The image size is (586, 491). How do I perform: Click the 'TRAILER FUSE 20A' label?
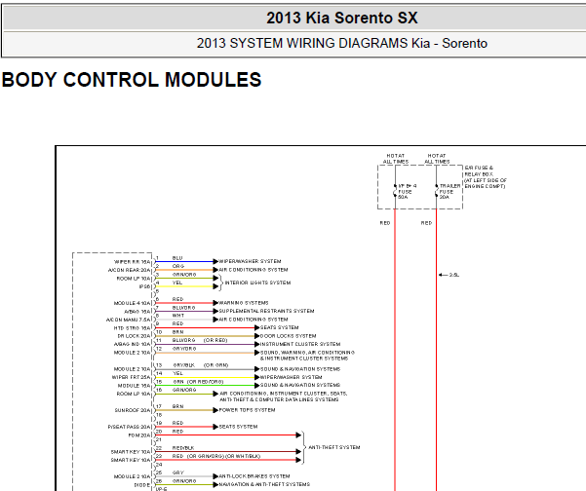coord(449,192)
